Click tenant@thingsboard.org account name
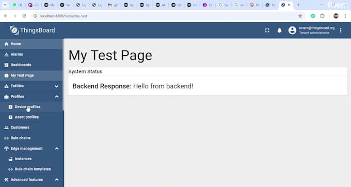The image size is (351, 187). (x=316, y=28)
